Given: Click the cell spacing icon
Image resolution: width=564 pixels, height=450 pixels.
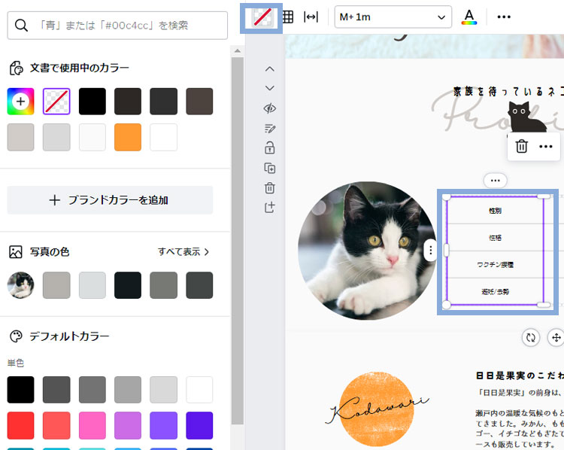Looking at the screenshot, I should [x=311, y=17].
